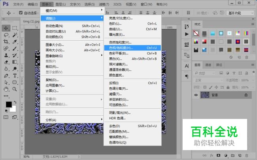Viewport: 257px width, 160px height.
Task: Select the Dodge tool
Action: coord(15,69)
